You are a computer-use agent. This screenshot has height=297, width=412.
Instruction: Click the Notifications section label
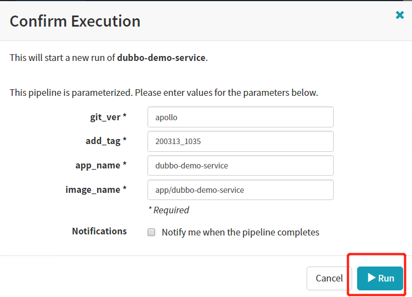click(99, 231)
